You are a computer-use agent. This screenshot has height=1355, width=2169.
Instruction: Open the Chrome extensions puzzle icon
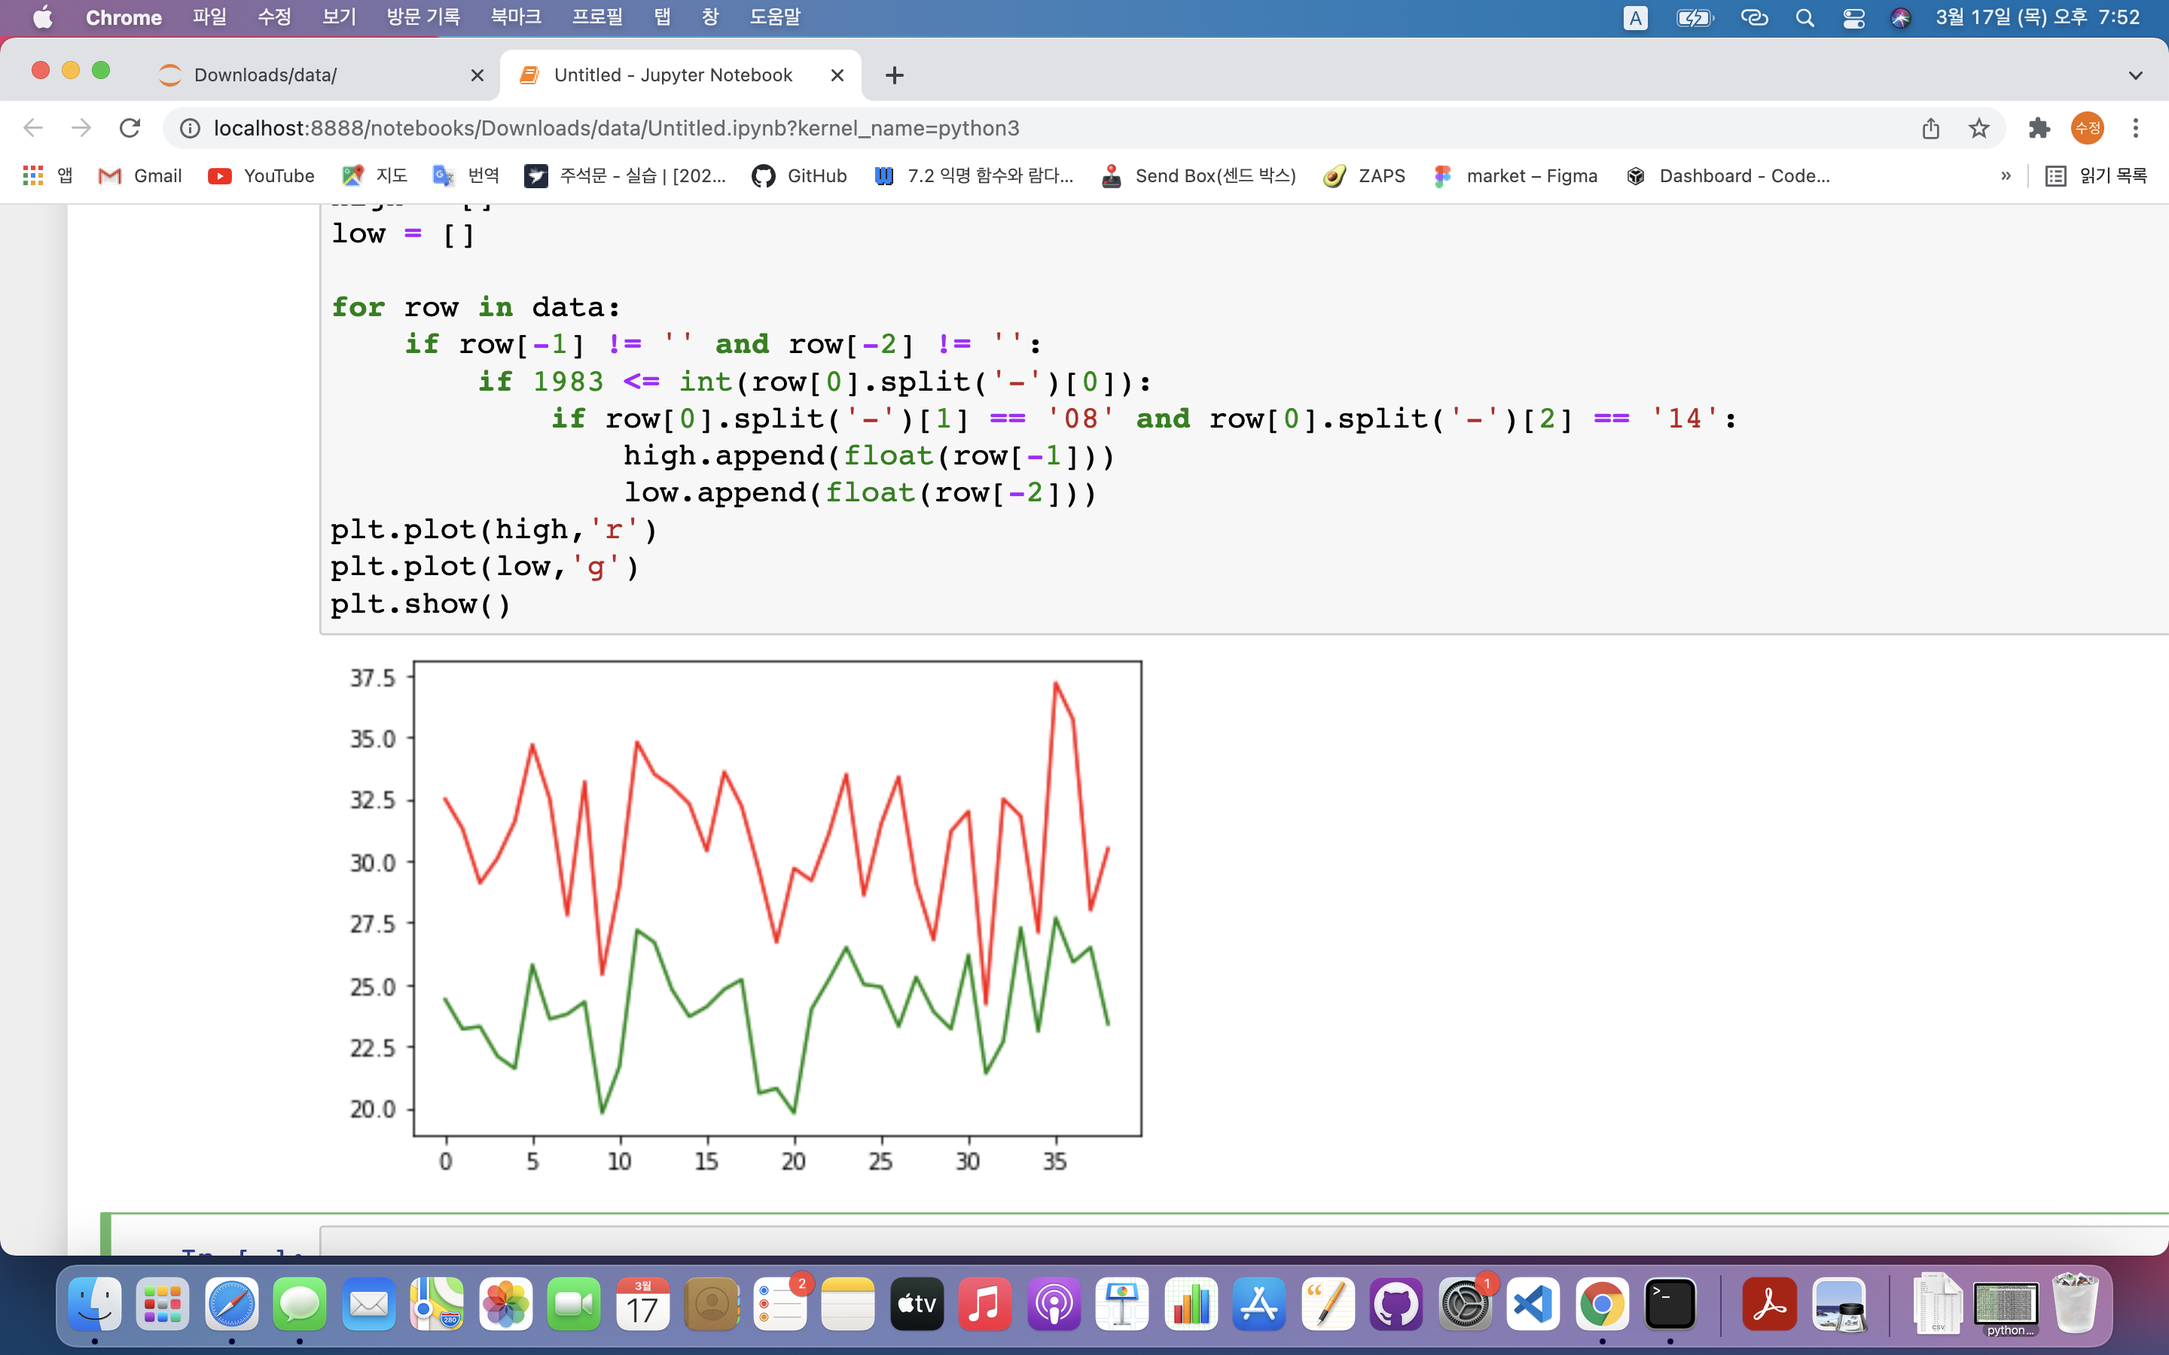click(x=2039, y=128)
